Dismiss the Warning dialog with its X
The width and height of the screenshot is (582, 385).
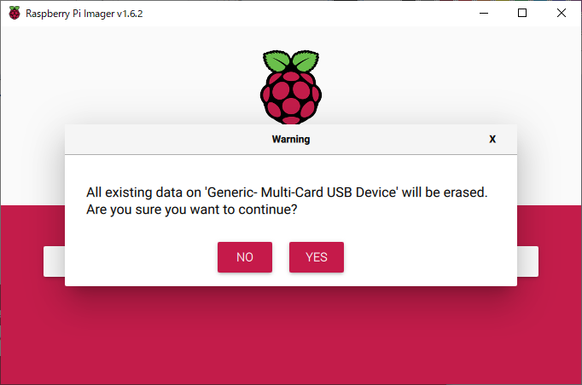pyautogui.click(x=492, y=140)
